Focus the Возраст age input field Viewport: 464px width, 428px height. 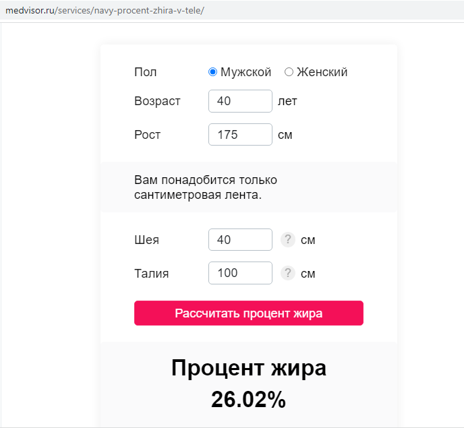tap(240, 101)
